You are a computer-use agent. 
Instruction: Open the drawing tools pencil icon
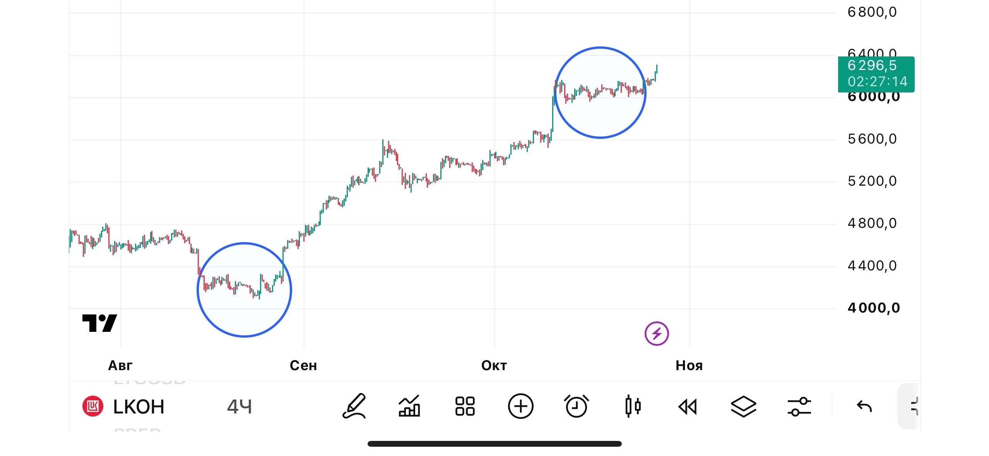coord(354,406)
